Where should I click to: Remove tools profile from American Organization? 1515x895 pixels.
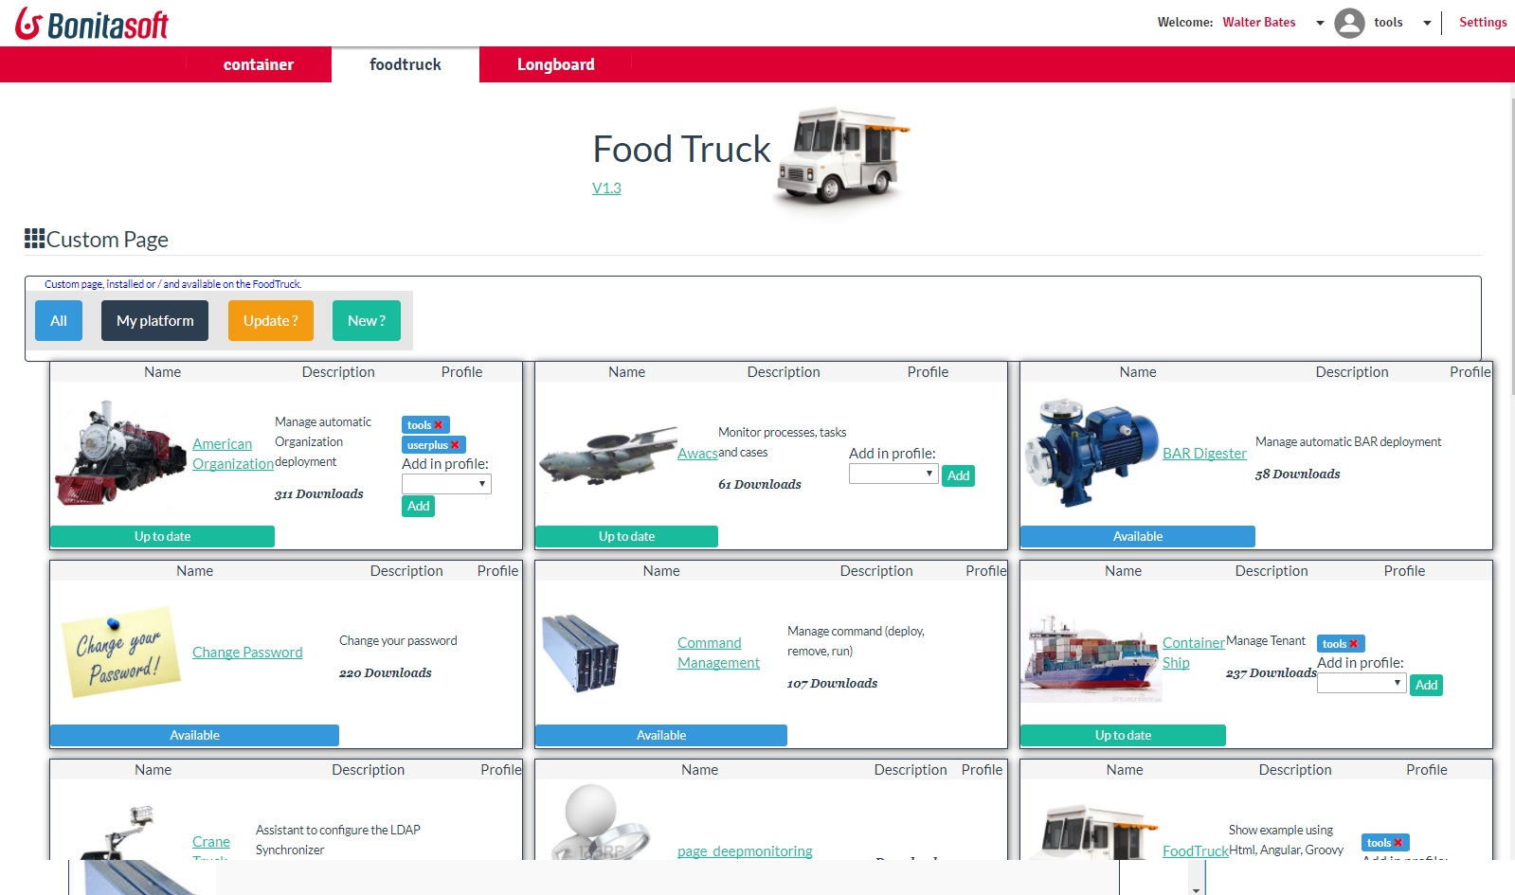(x=439, y=425)
